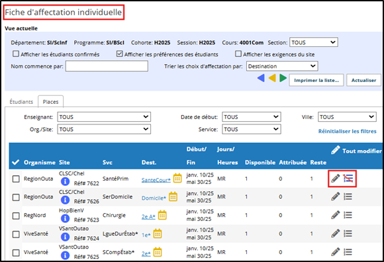Select checkbox for RegionOuta SantéPrim row
Screen dimensions: 384x262
click(x=16, y=179)
